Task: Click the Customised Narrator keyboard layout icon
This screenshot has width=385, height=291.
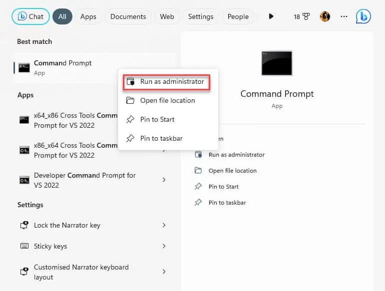Action: (24, 272)
